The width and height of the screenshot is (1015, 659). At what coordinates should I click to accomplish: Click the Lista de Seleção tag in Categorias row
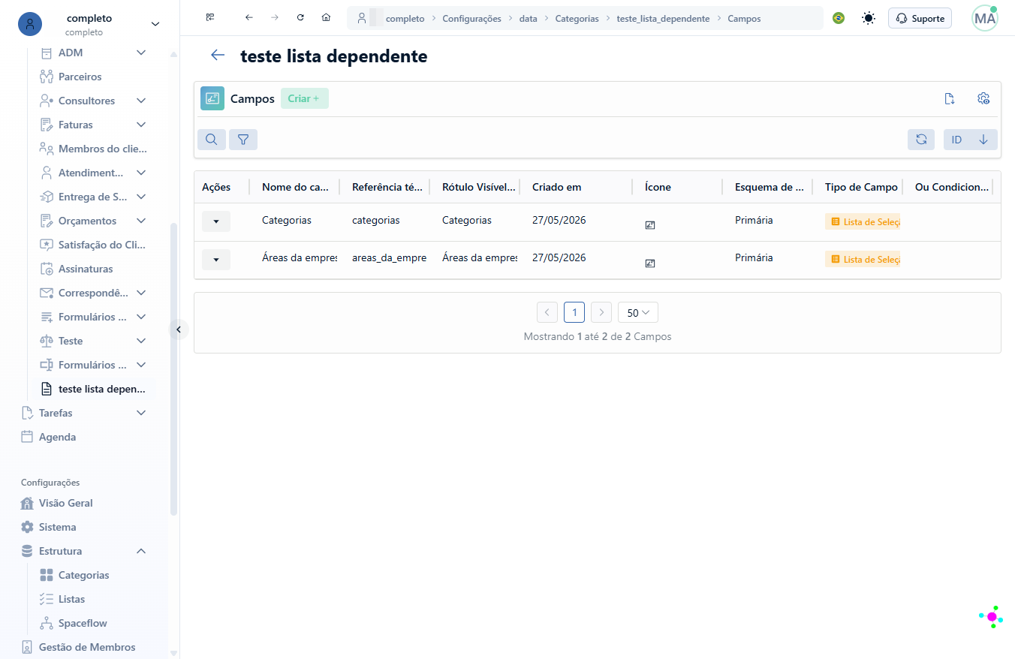[x=863, y=222]
